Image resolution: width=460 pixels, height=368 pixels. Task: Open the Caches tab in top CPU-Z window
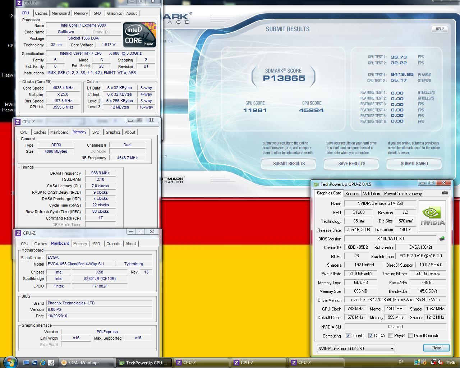click(41, 13)
